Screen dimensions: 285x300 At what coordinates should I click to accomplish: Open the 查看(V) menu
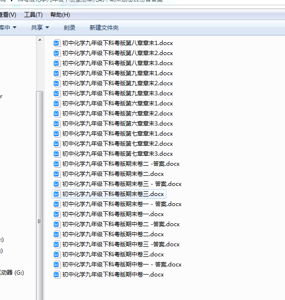tap(8, 15)
